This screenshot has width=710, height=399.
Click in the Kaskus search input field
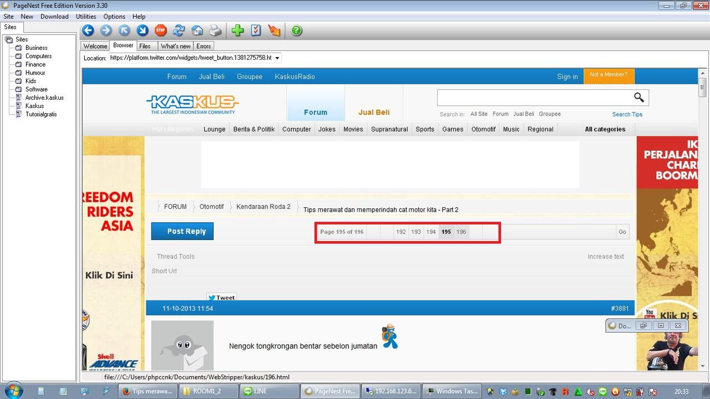coord(535,98)
